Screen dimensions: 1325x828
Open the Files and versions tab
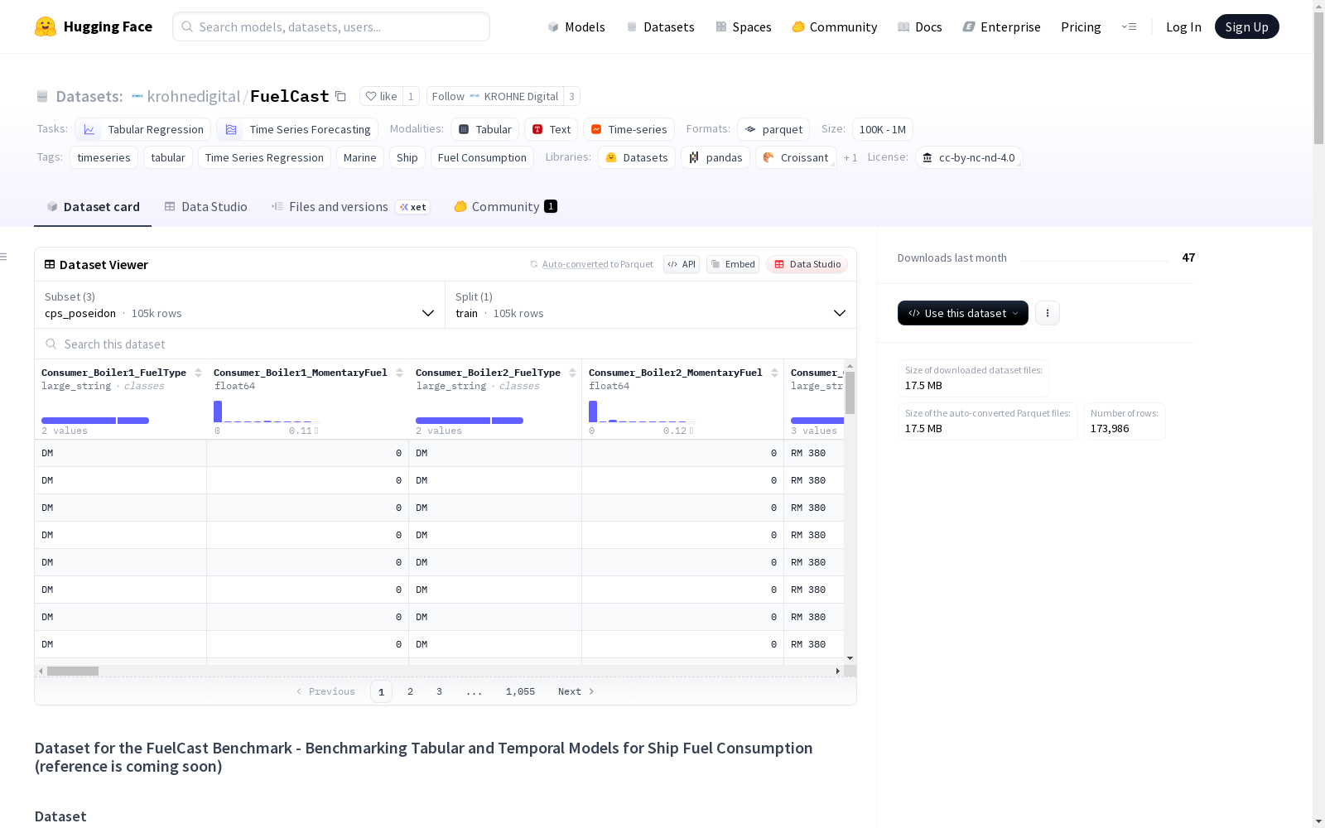[x=350, y=207]
